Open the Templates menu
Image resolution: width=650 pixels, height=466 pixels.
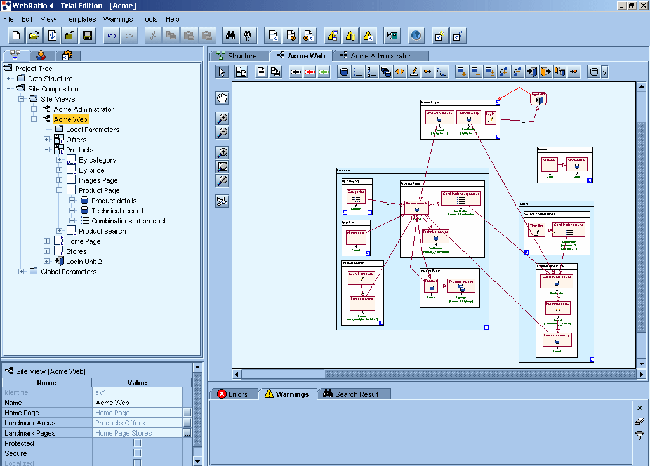81,19
